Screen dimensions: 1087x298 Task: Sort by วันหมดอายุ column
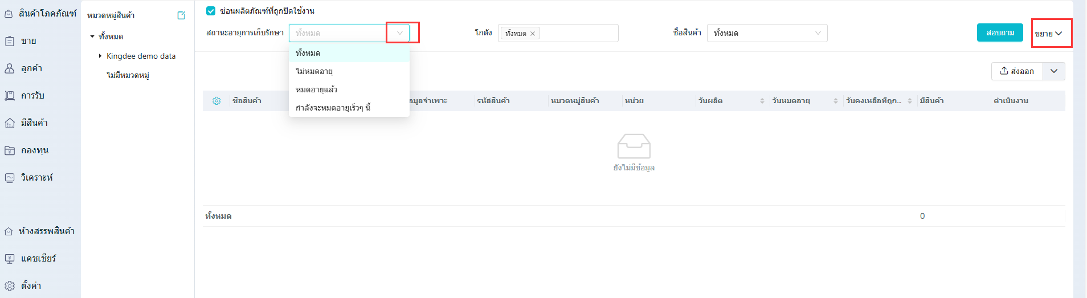pos(836,101)
